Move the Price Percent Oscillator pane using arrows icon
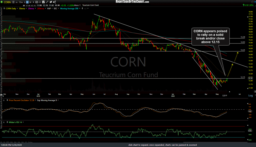This screenshot has width=256, height=147. click(7, 100)
